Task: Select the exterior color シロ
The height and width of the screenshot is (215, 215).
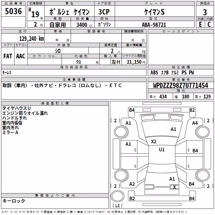Action: pyautogui.click(x=58, y=51)
